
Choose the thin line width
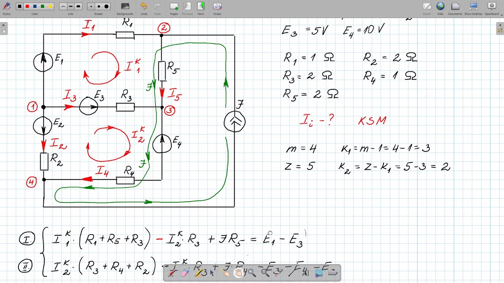pos(63,6)
